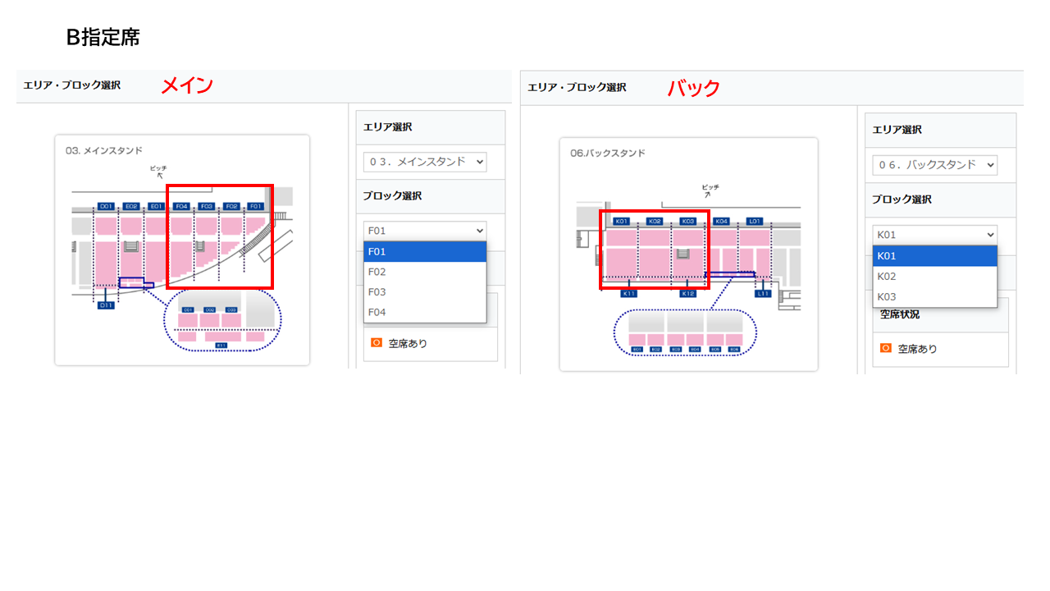Click the D01 block label on map
Screen dimensions: 1050x591
106,207
